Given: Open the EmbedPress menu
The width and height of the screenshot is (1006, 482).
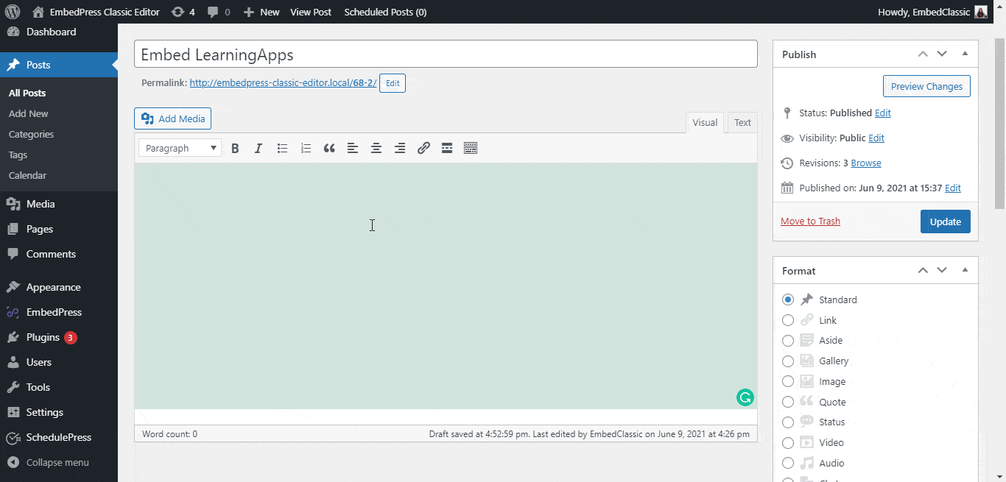Looking at the screenshot, I should click(59, 312).
